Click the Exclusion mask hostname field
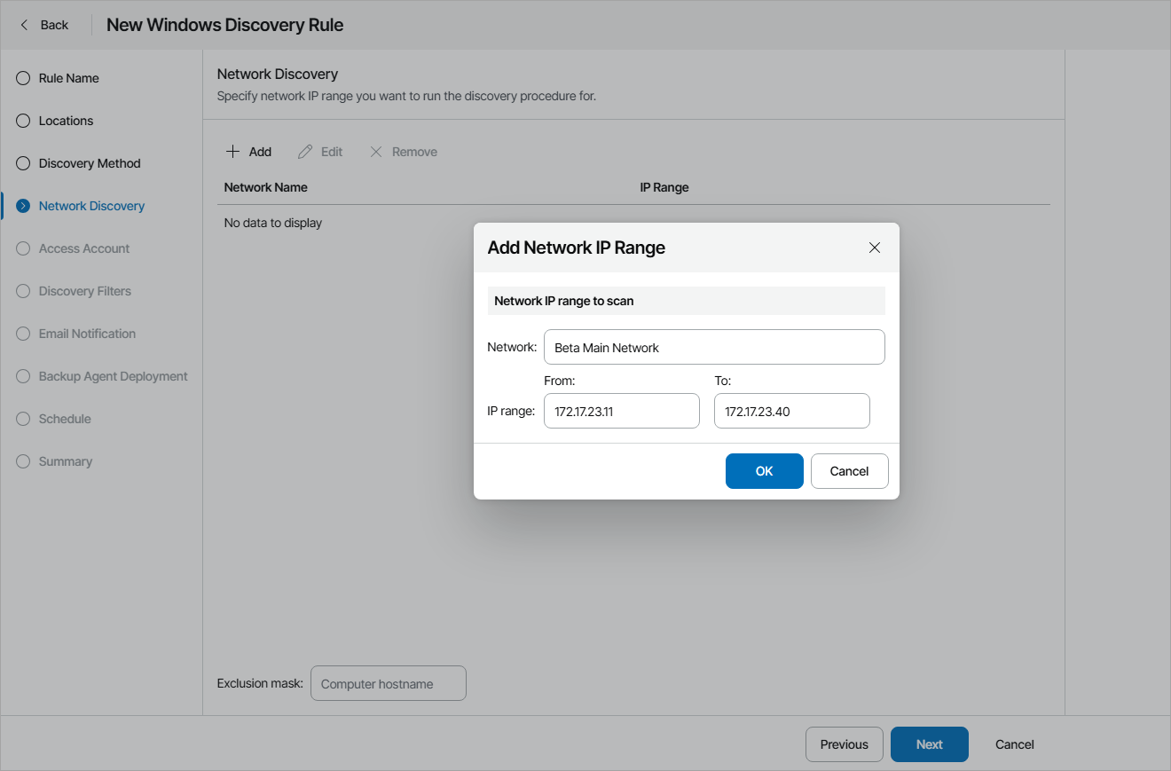1171x771 pixels. [388, 683]
